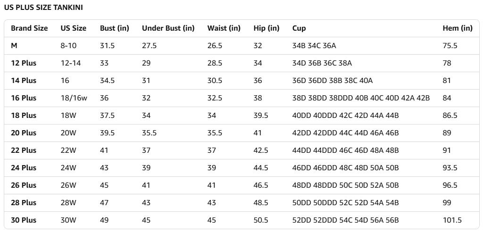Screen dimensions: 484x233
Task: Select the 18 Plus row label
Action: coord(24,116)
